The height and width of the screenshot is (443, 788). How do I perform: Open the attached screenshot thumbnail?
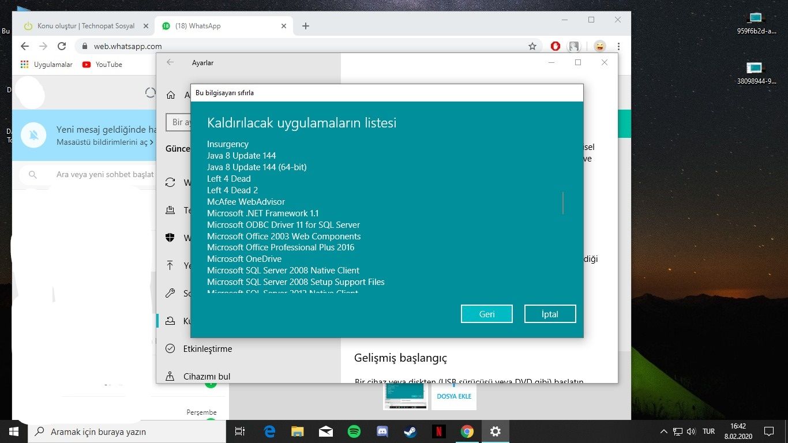pyautogui.click(x=406, y=396)
